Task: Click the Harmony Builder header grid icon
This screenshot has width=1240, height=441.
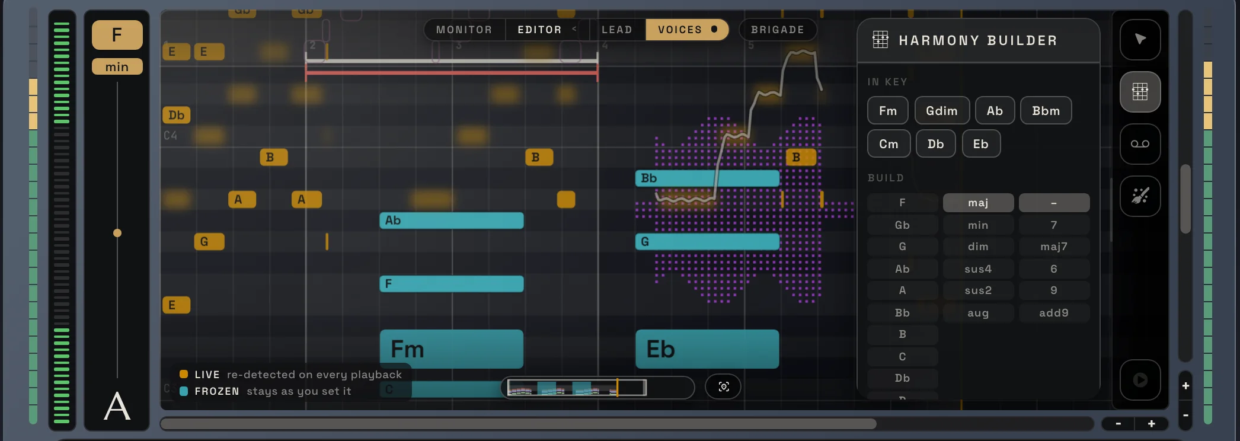Action: pos(880,40)
